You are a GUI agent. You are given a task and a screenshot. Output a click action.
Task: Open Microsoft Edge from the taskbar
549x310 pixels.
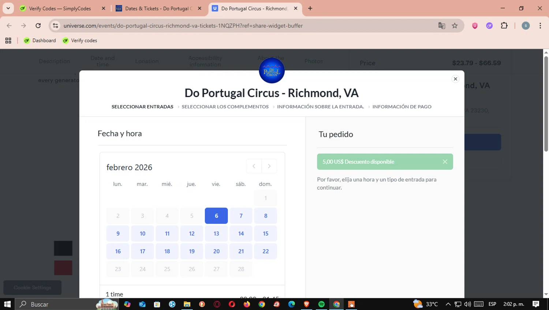[x=291, y=304]
